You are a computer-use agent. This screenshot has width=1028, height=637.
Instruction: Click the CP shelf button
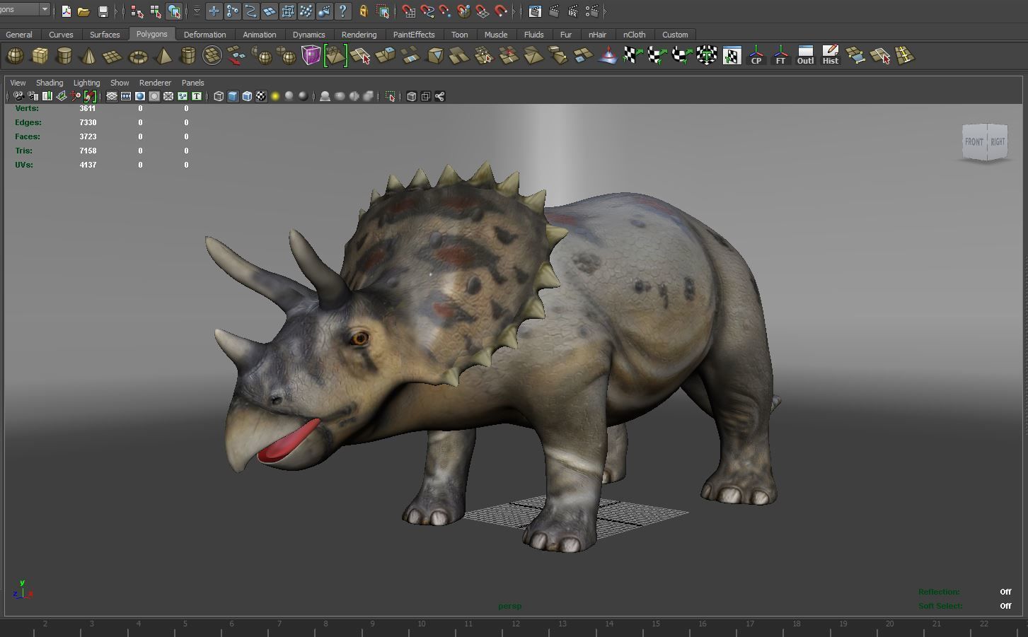(756, 56)
